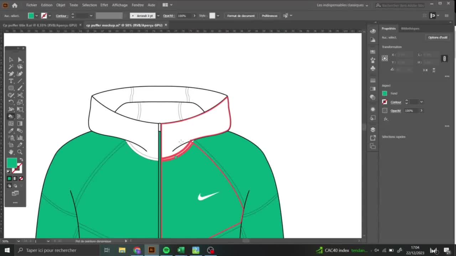
Task: Open the Symbols panel icon (club)
Action: (373, 68)
